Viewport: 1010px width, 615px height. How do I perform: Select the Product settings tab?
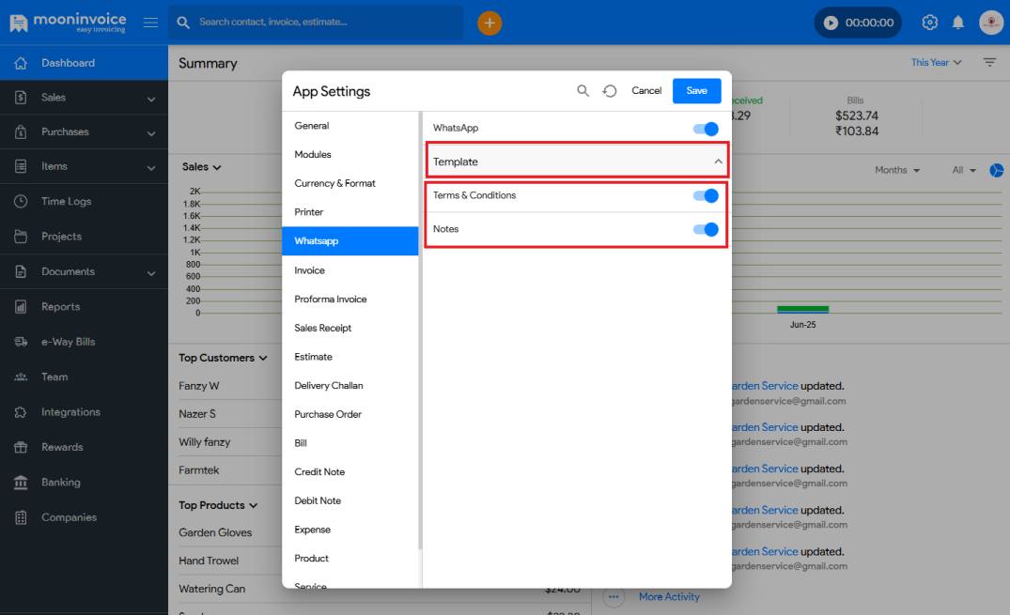[x=350, y=559]
